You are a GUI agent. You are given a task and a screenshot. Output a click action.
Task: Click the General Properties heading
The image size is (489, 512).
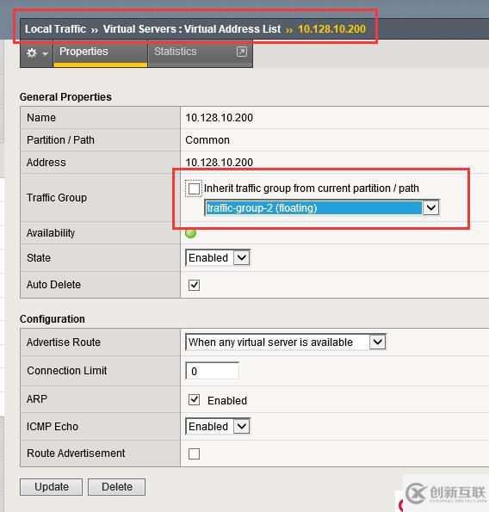[x=65, y=97]
